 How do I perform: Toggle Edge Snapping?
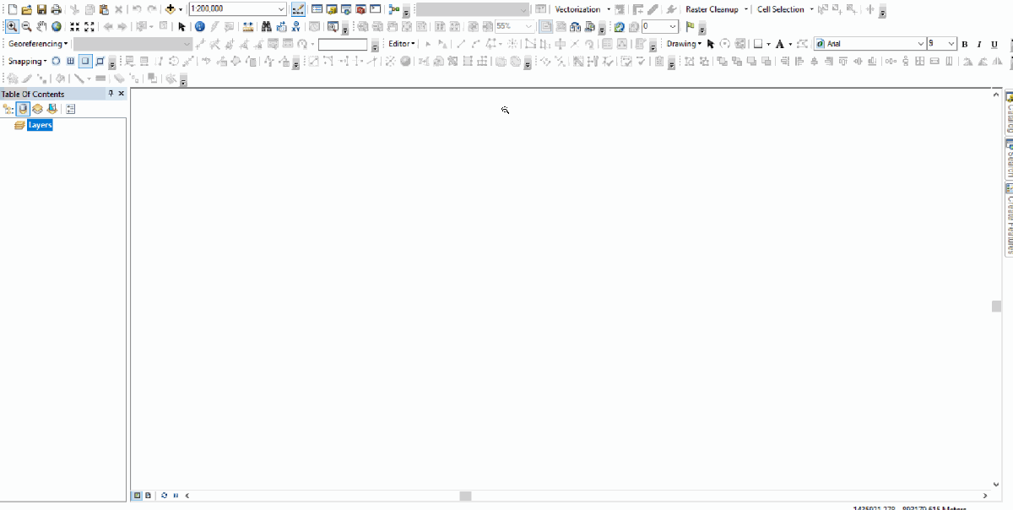pyautogui.click(x=100, y=61)
